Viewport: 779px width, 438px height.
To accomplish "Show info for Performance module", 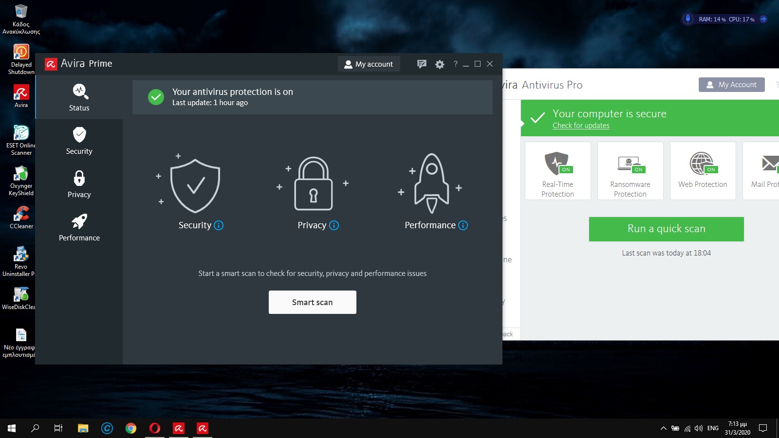I will coord(463,225).
